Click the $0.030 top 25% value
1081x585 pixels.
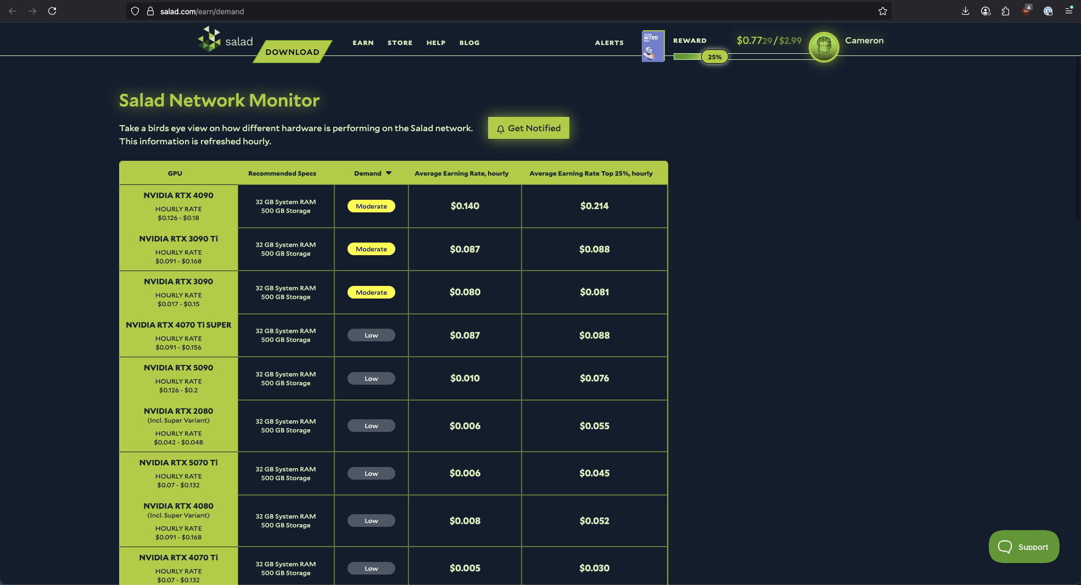594,568
